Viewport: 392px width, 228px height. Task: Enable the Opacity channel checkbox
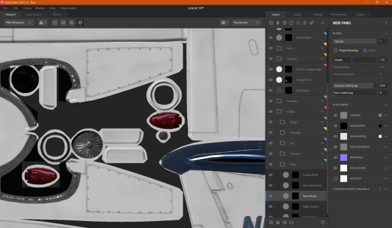(336, 179)
